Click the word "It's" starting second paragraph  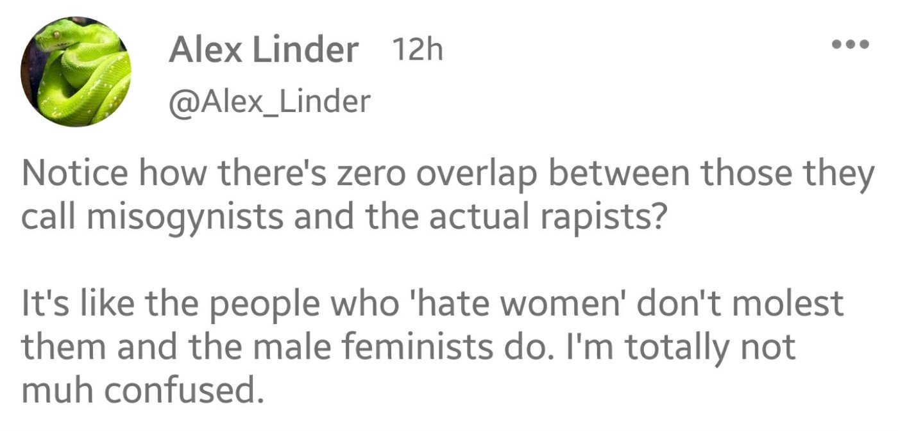point(42,304)
